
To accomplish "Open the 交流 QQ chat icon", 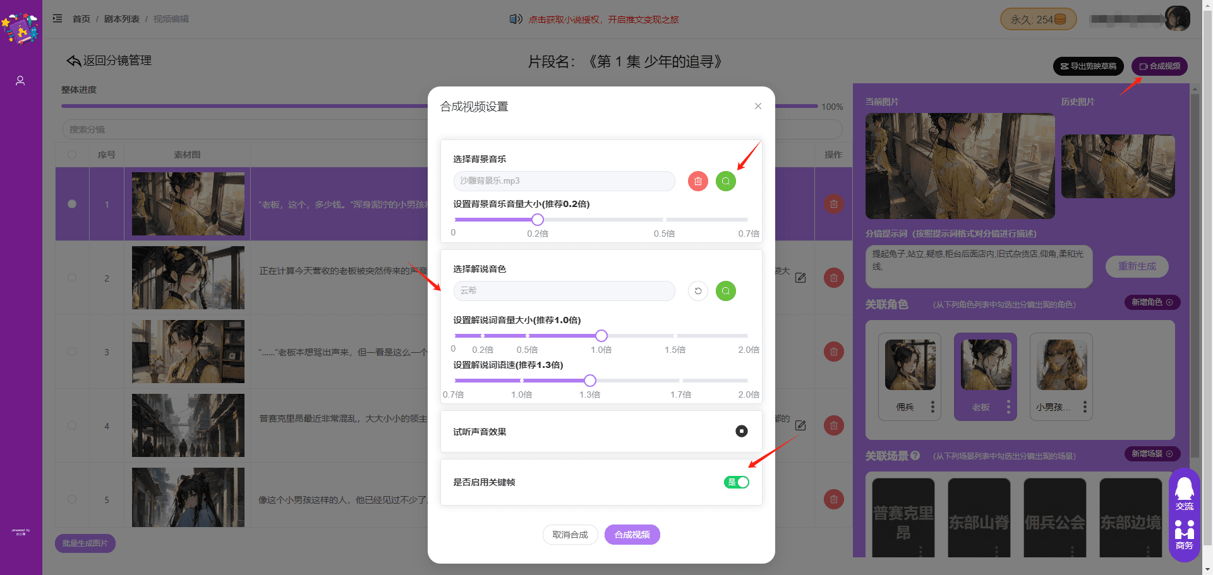I will click(1184, 493).
